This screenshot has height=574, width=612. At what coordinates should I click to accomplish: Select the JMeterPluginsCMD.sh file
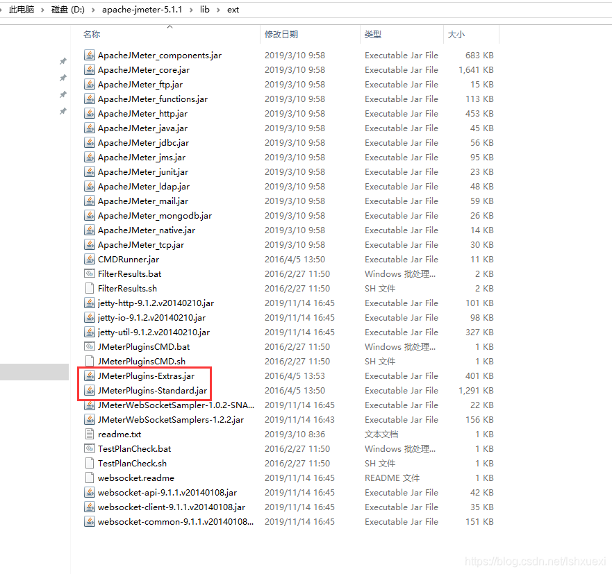(141, 362)
